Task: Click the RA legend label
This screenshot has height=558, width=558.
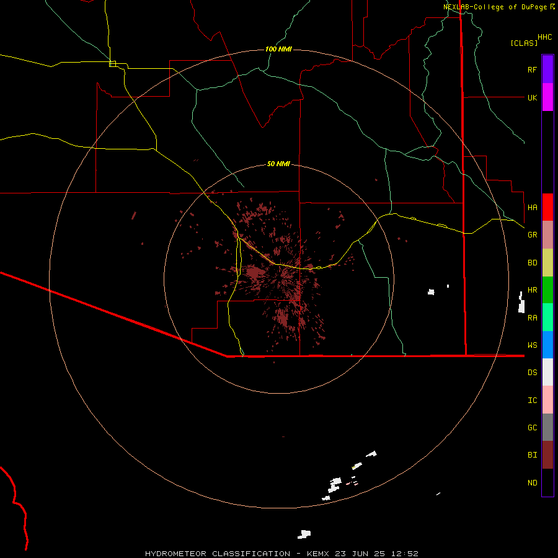Action: [532, 318]
